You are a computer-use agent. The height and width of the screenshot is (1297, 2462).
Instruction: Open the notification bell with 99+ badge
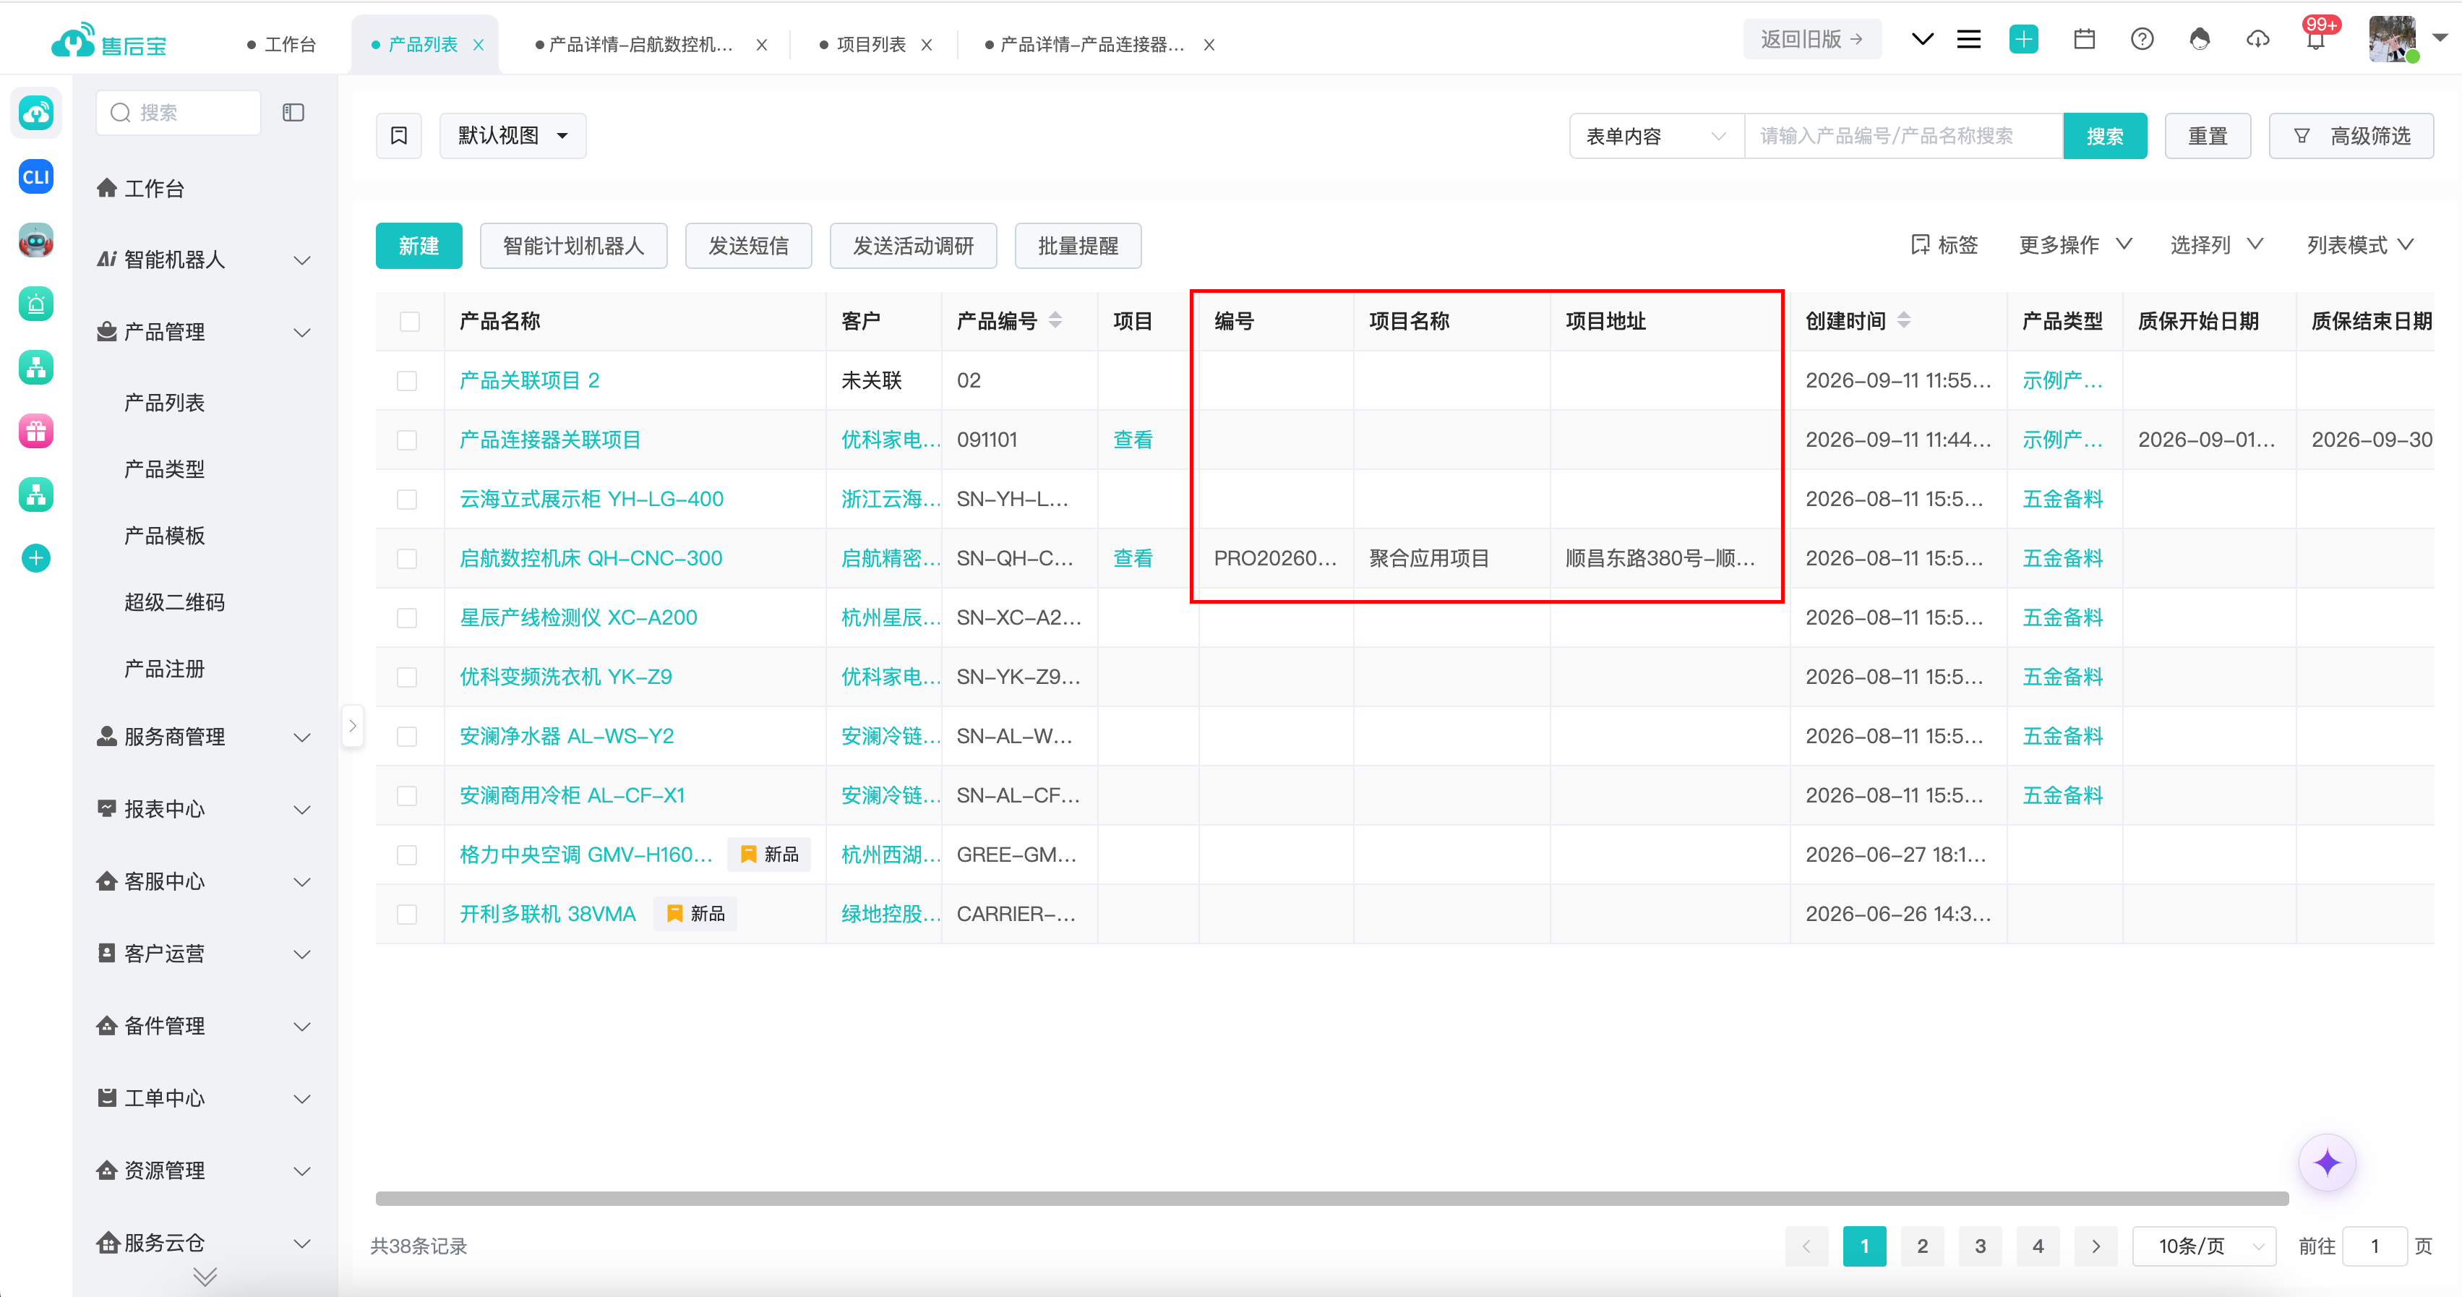tap(2316, 39)
